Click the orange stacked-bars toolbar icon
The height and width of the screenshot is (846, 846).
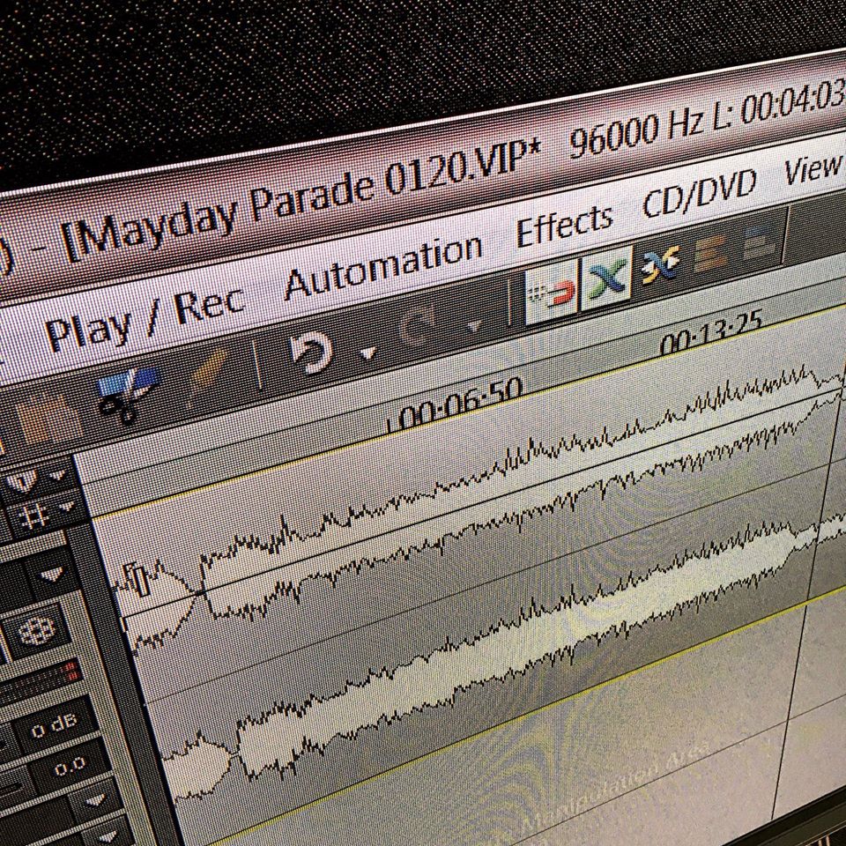(710, 252)
